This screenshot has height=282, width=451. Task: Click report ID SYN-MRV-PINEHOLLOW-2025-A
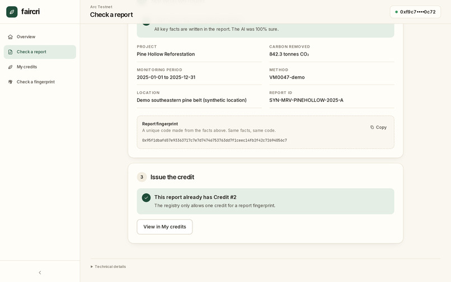[306, 100]
